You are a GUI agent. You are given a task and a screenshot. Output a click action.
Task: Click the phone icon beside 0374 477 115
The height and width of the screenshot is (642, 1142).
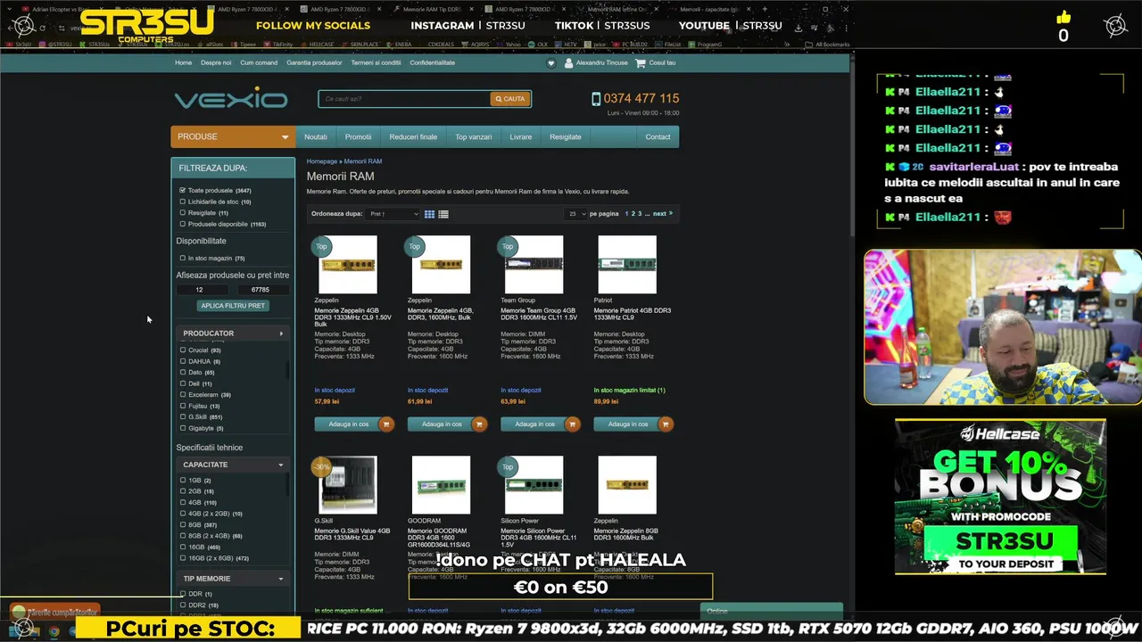[596, 99]
